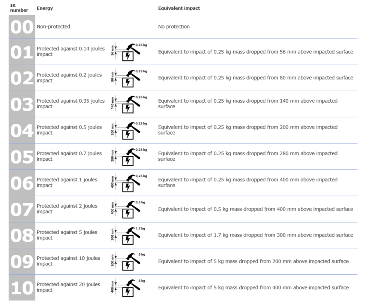Select the 0,5 kg hammer icon
The width and height of the screenshot is (369, 302).
[129, 209]
